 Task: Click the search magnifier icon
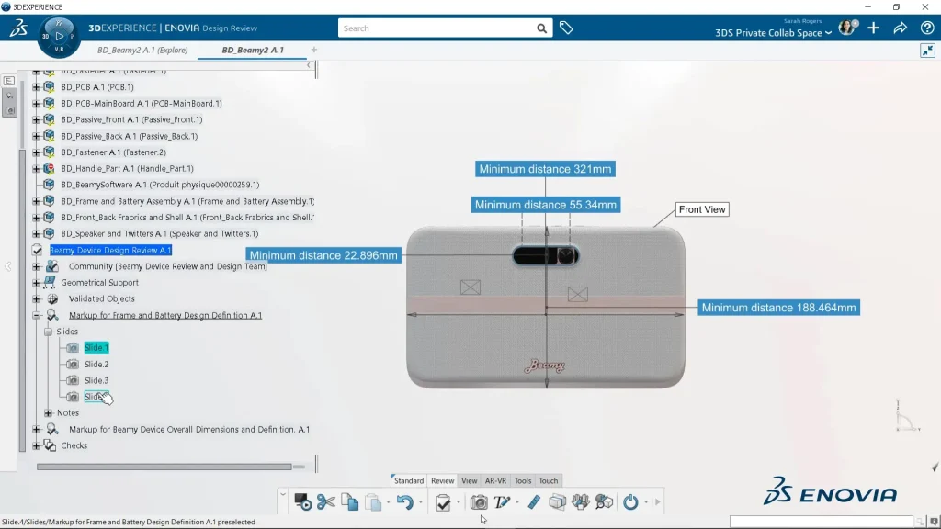542,28
